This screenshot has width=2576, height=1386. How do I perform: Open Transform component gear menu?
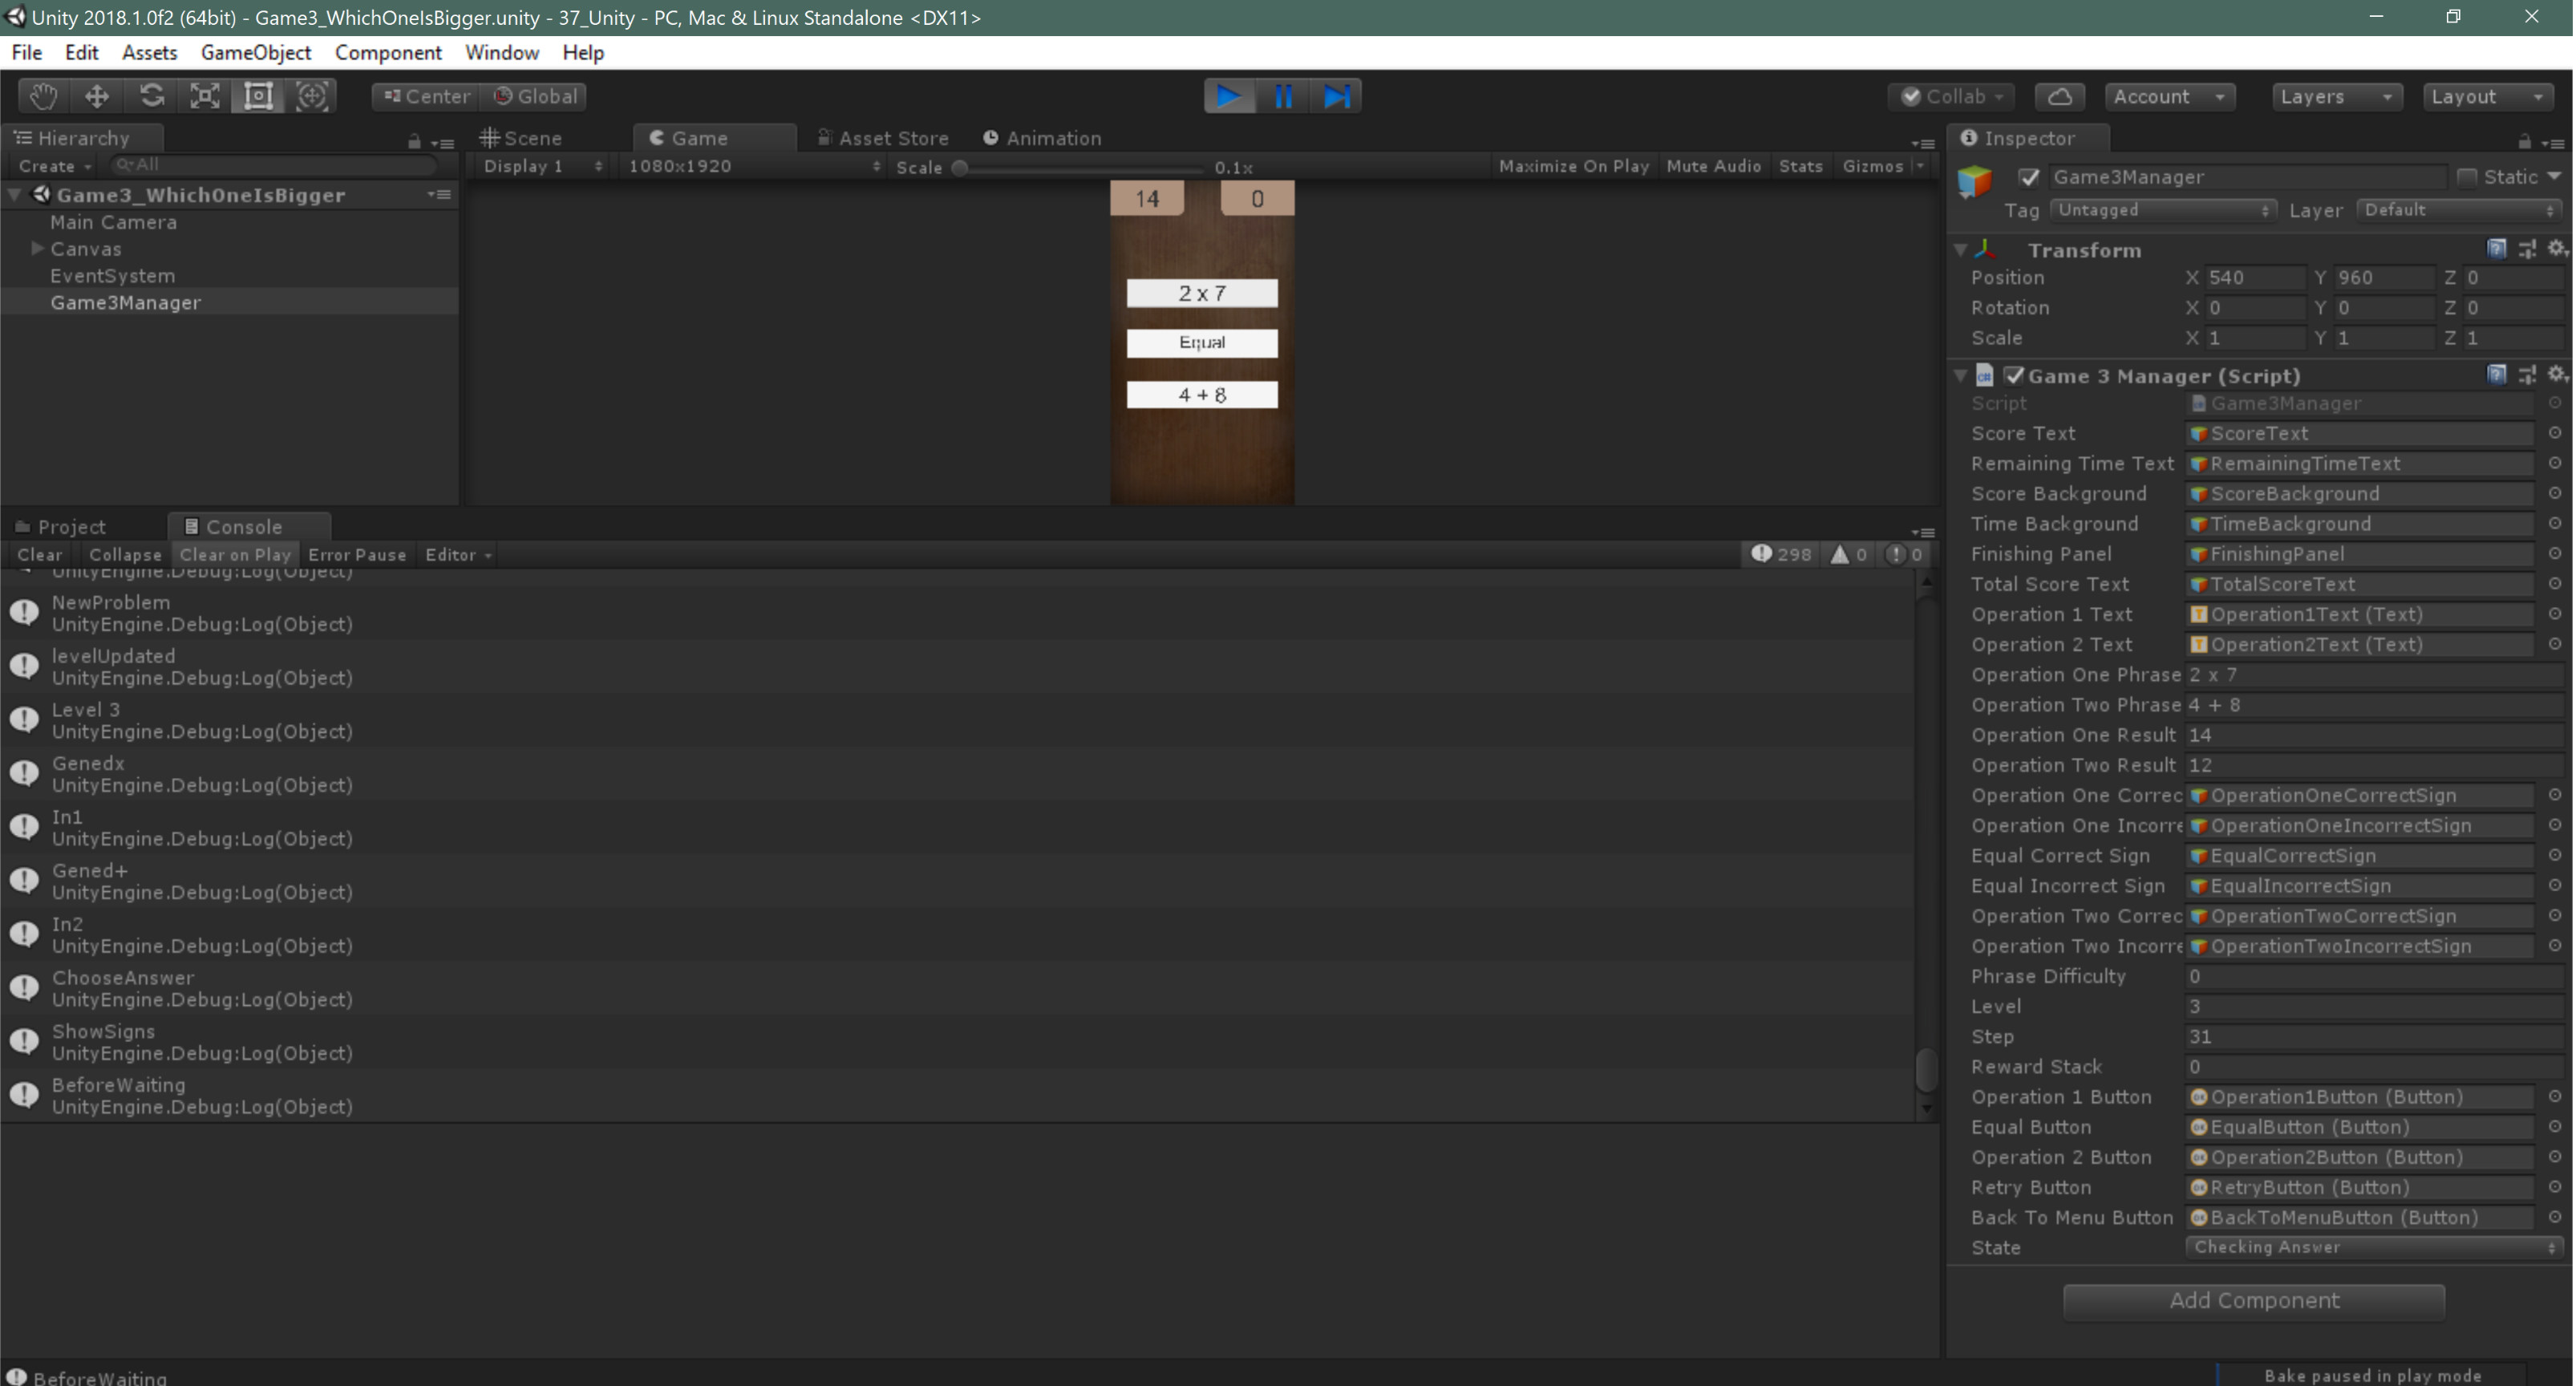(x=2557, y=249)
